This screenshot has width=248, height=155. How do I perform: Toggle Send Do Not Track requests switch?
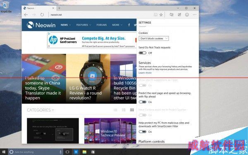[x=143, y=53]
